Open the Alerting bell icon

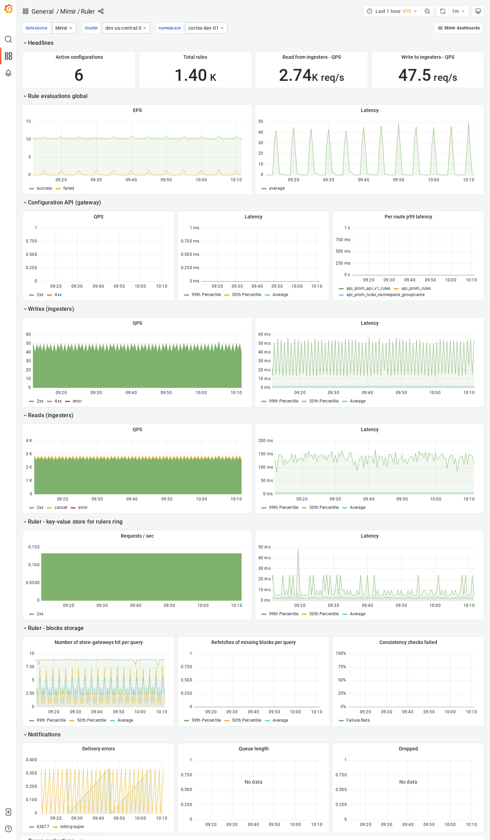[x=8, y=73]
